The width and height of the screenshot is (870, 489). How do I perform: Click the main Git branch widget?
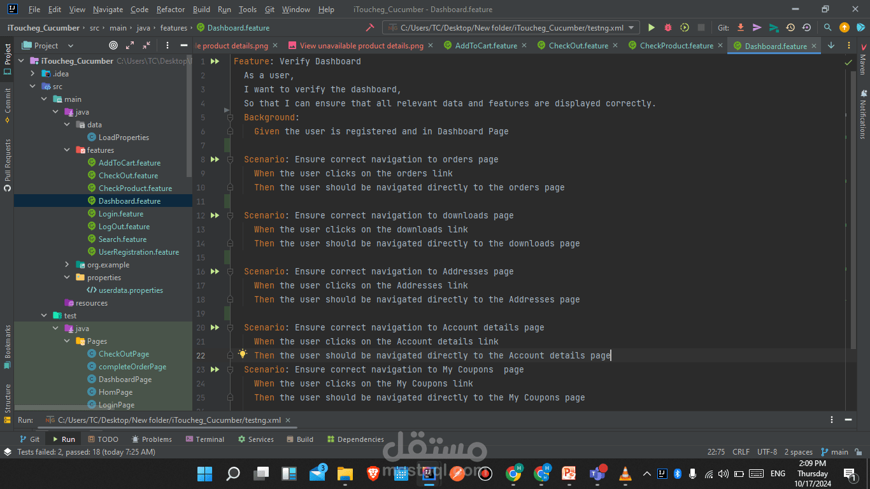tap(834, 452)
